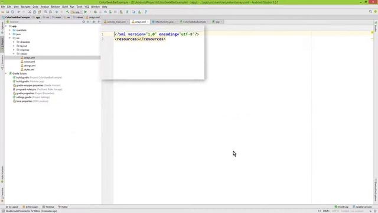Screen dimensions: 378x213
Task: Click the Gradle build finished status message
Action: pos(31,211)
